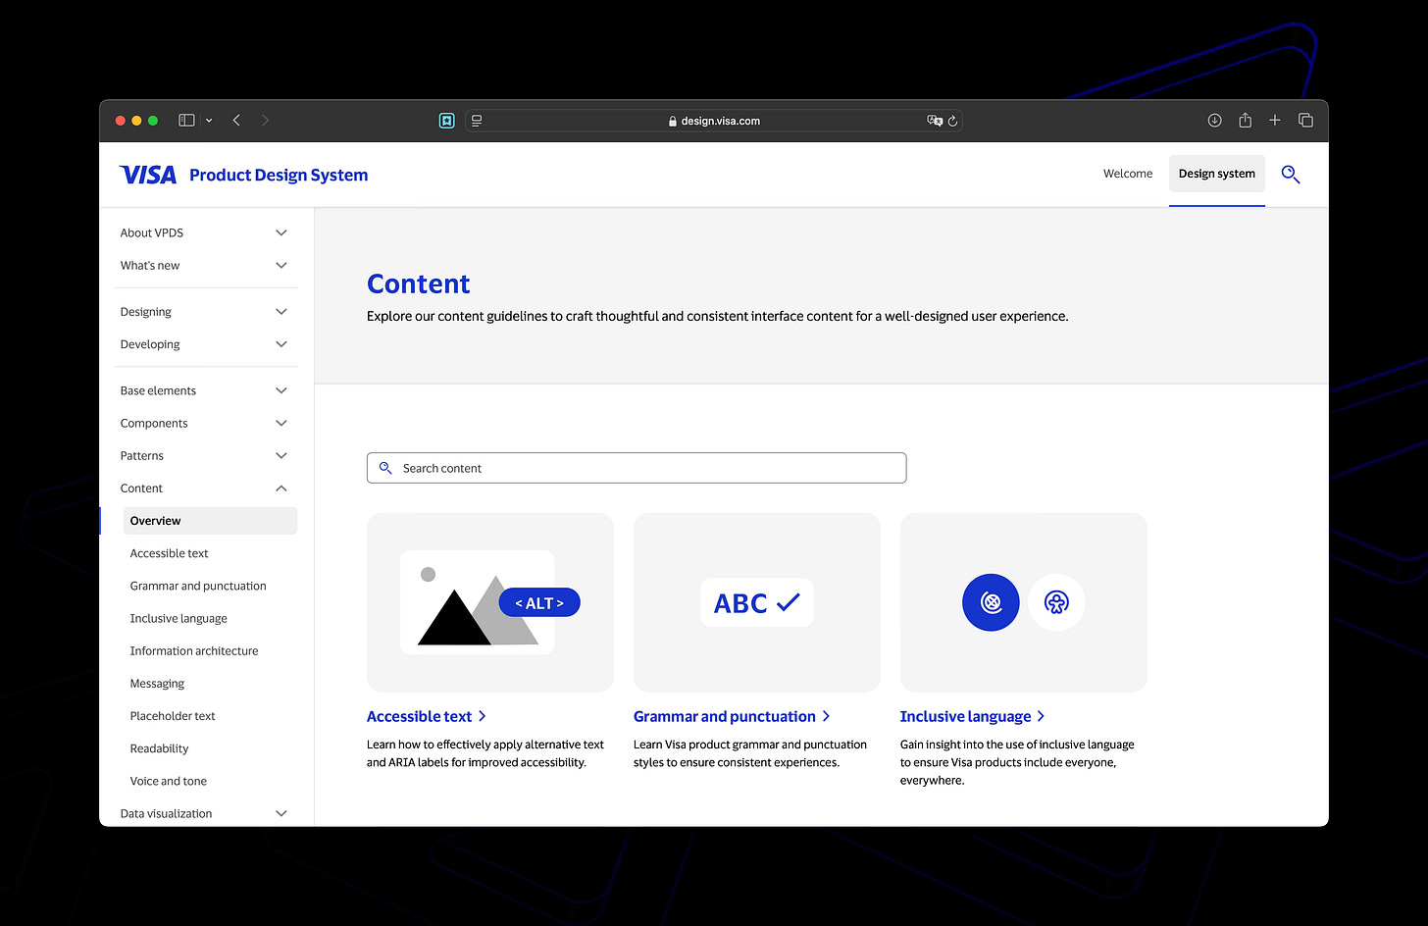
Task: Click the 'Learn how to effectively apply' description
Action: coord(485,753)
